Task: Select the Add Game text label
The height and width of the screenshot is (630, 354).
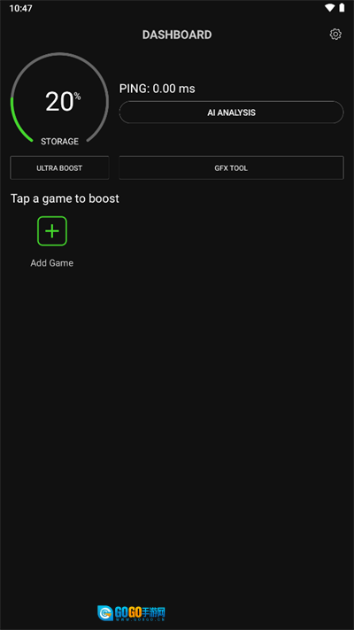Action: coord(52,263)
